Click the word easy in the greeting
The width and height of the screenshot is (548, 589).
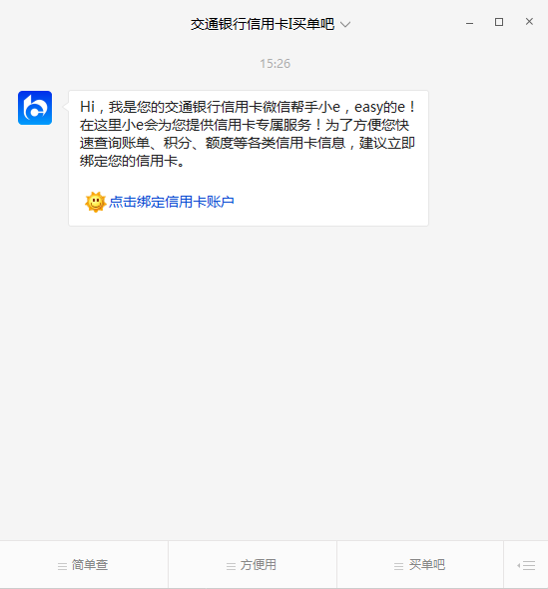[x=368, y=108]
